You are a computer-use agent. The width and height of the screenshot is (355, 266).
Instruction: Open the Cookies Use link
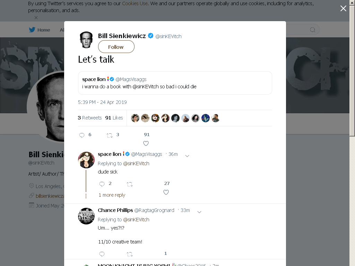pyautogui.click(x=135, y=3)
